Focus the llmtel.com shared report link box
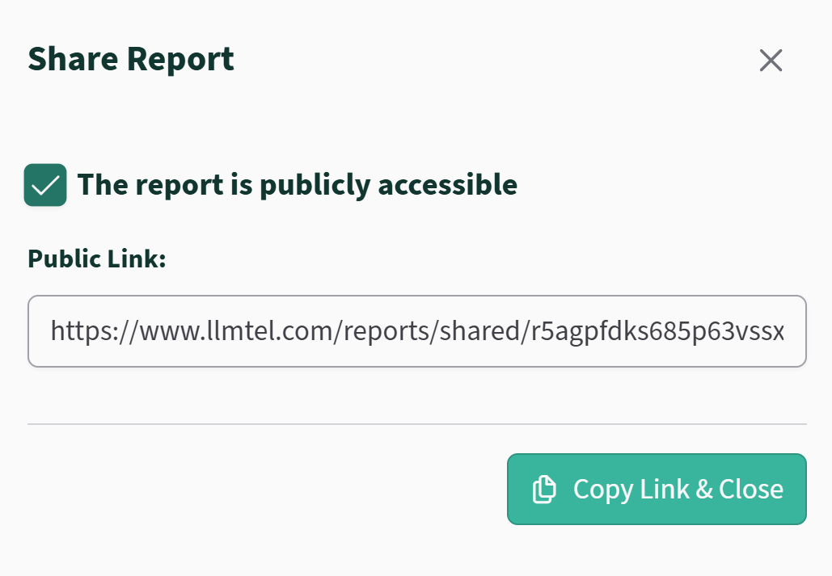The height and width of the screenshot is (576, 832). click(416, 331)
